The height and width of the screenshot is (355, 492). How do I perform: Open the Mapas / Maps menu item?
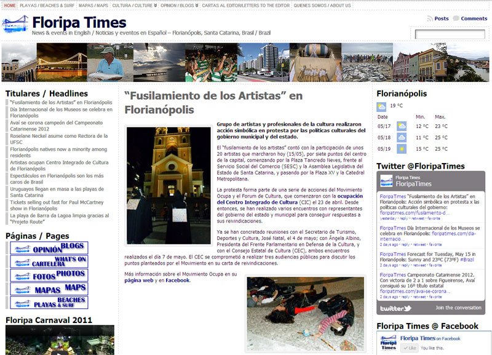pos(93,6)
